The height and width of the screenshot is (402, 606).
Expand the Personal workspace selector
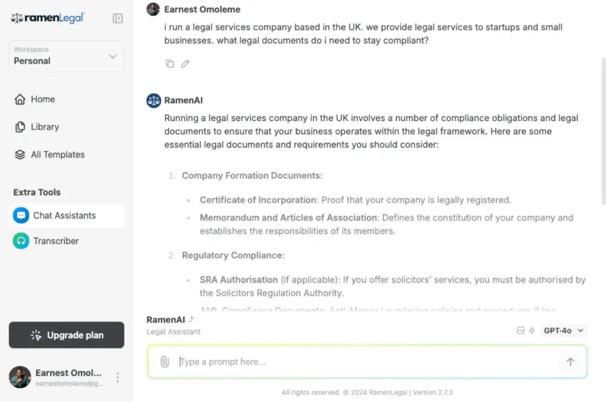coord(66,56)
